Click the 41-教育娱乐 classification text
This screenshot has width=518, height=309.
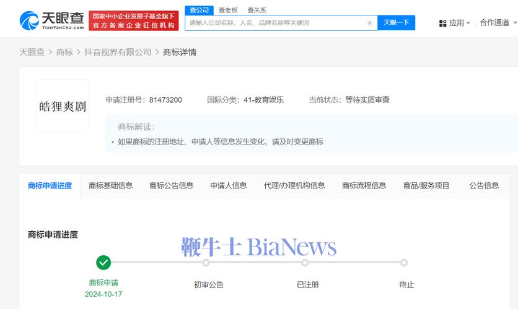point(263,100)
